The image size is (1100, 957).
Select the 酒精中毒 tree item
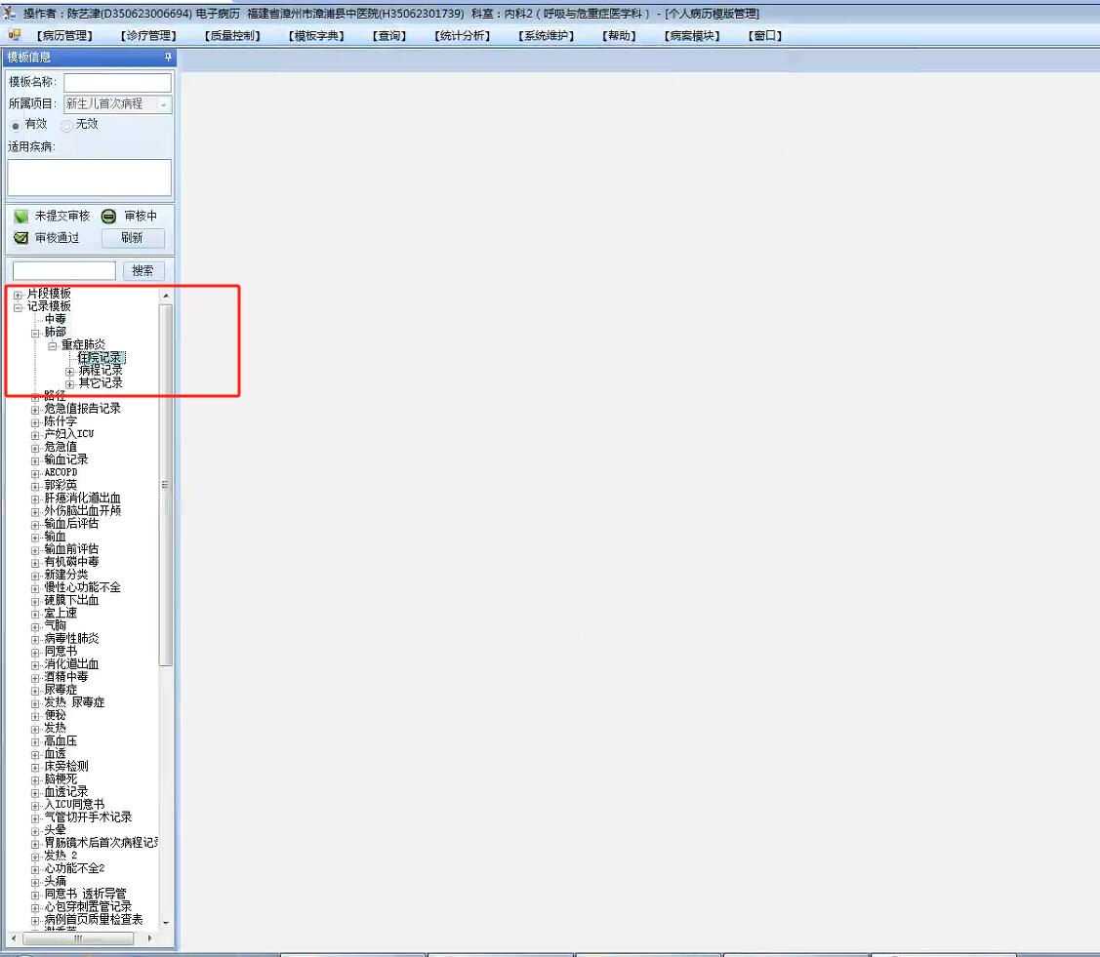(x=66, y=677)
